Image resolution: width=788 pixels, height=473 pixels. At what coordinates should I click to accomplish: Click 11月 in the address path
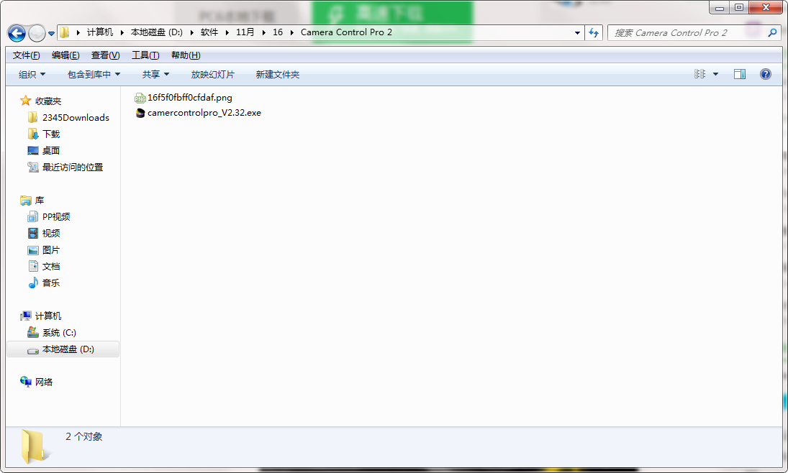click(245, 32)
